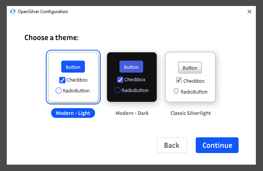Click the sample Button in dark preview
This screenshot has width=263, height=171.
[x=131, y=67]
